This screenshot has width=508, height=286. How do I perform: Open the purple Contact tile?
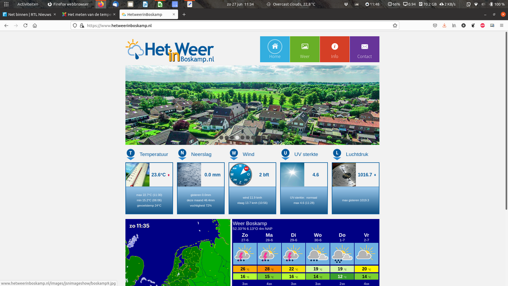tap(364, 49)
